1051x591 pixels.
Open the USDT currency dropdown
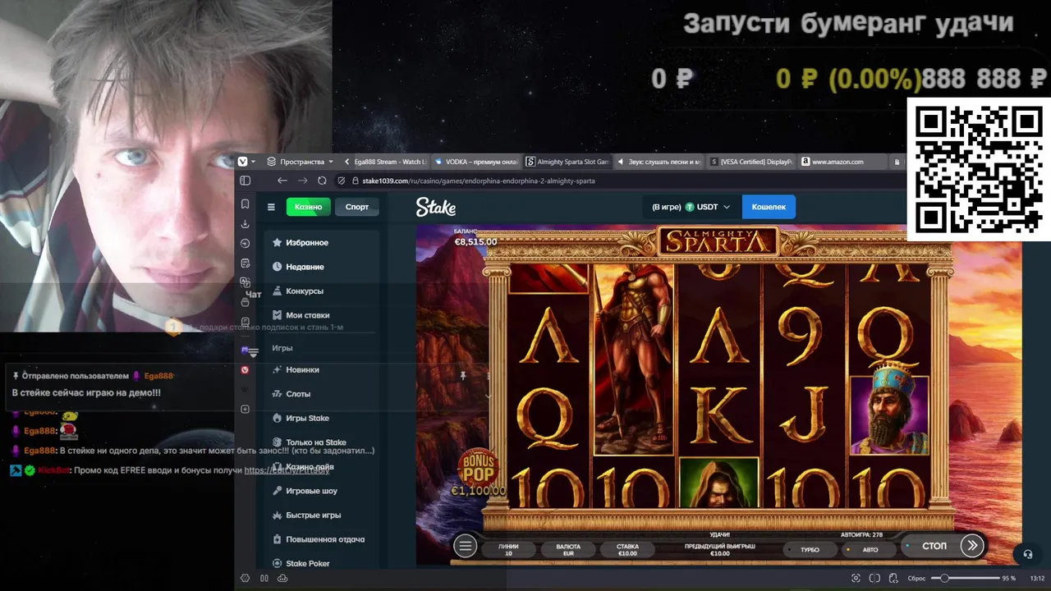pos(691,207)
